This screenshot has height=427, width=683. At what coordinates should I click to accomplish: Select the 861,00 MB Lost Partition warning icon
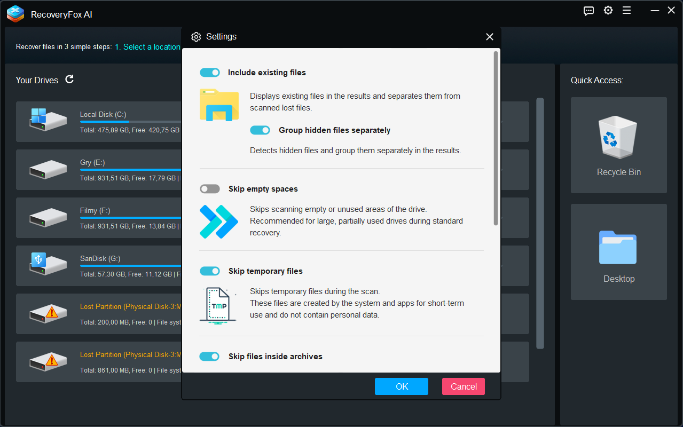click(48, 361)
